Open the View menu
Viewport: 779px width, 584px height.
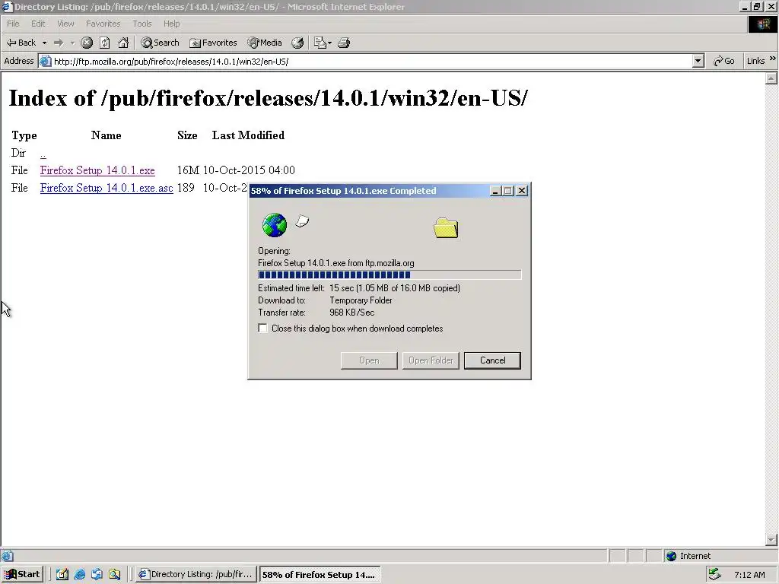click(65, 24)
